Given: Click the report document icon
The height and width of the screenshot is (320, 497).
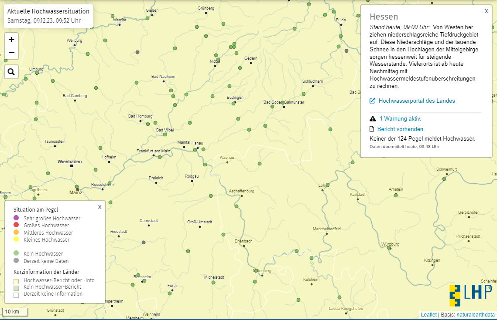Looking at the screenshot, I should (x=372, y=129).
